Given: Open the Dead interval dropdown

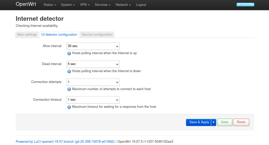Looking at the screenshot, I should [x=93, y=64].
